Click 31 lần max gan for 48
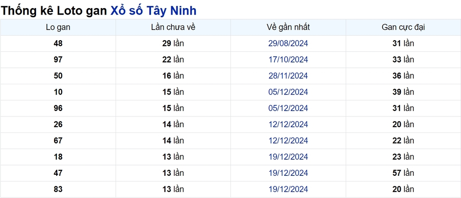 point(403,44)
